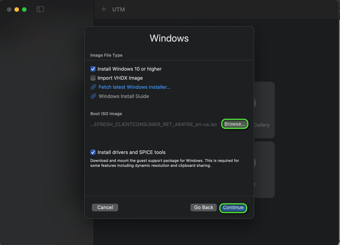Click the Boot ISO file path text

tap(154, 125)
